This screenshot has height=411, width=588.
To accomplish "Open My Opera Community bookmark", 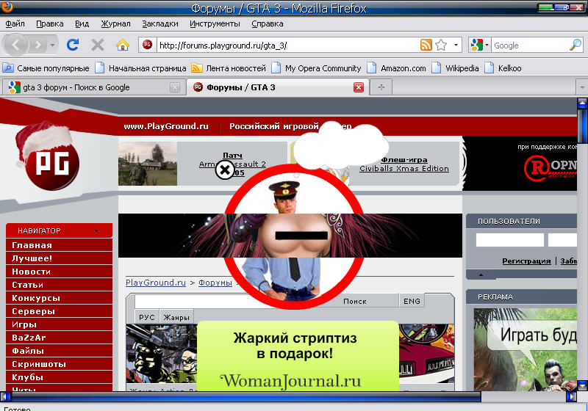I will 316,68.
